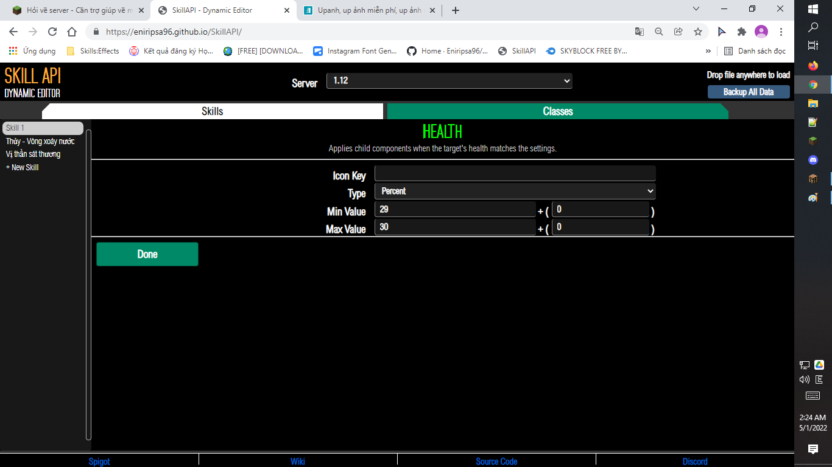Open the notification center icon
Image resolution: width=832 pixels, height=467 pixels.
[813, 449]
